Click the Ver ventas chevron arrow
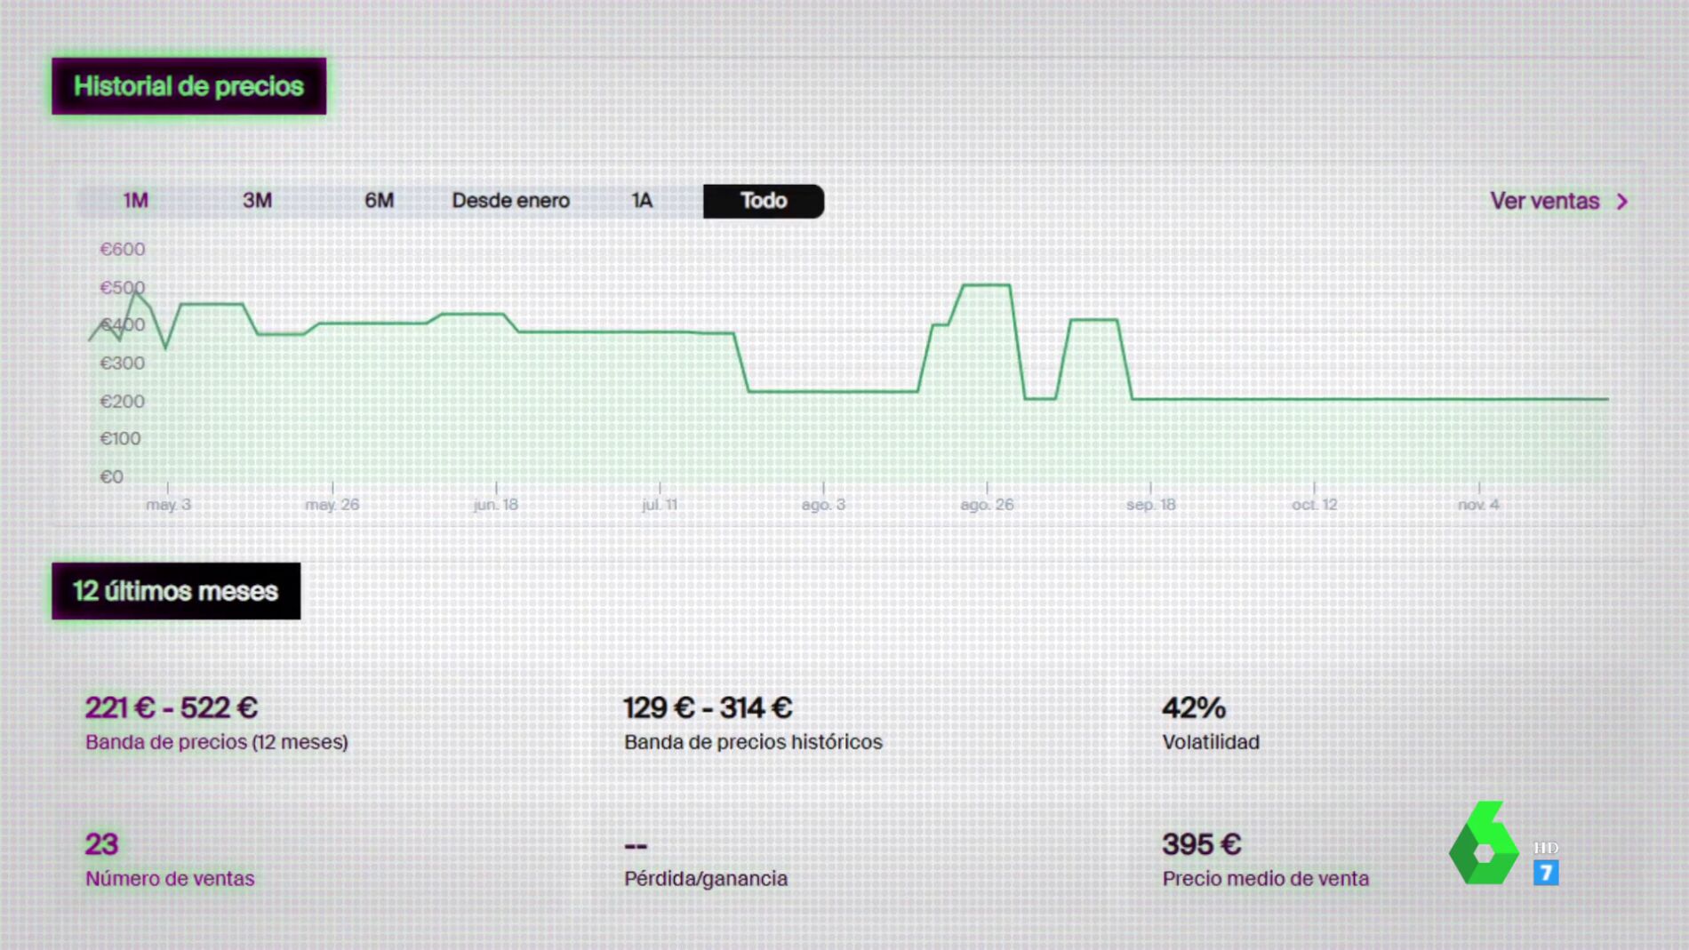Viewport: 1689px width, 950px height. tap(1622, 202)
